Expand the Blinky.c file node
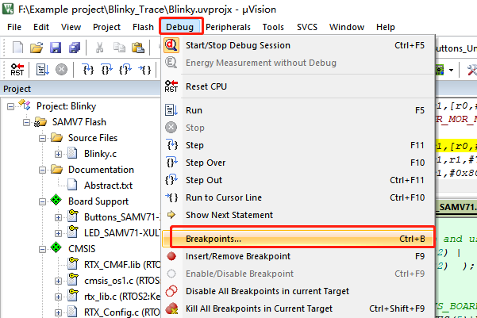Image resolution: width=477 pixels, height=318 pixels. 59,154
